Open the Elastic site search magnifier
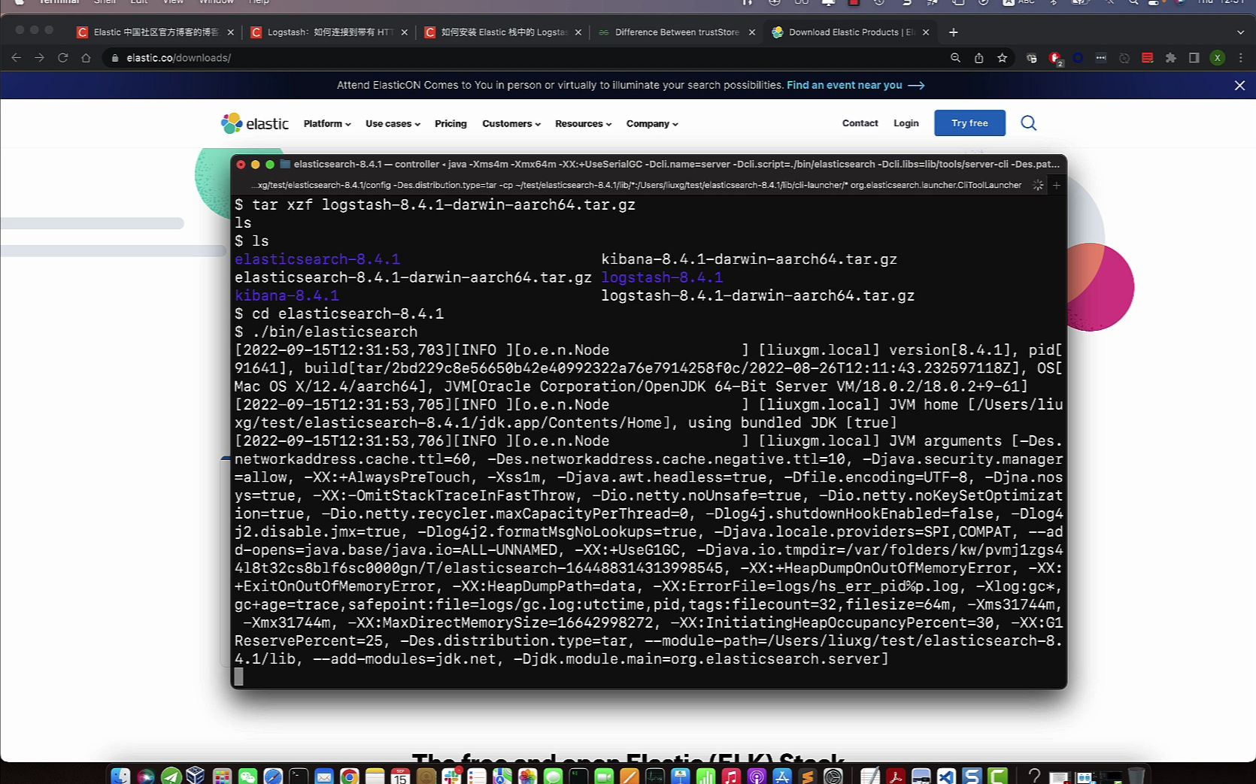 (x=1028, y=123)
